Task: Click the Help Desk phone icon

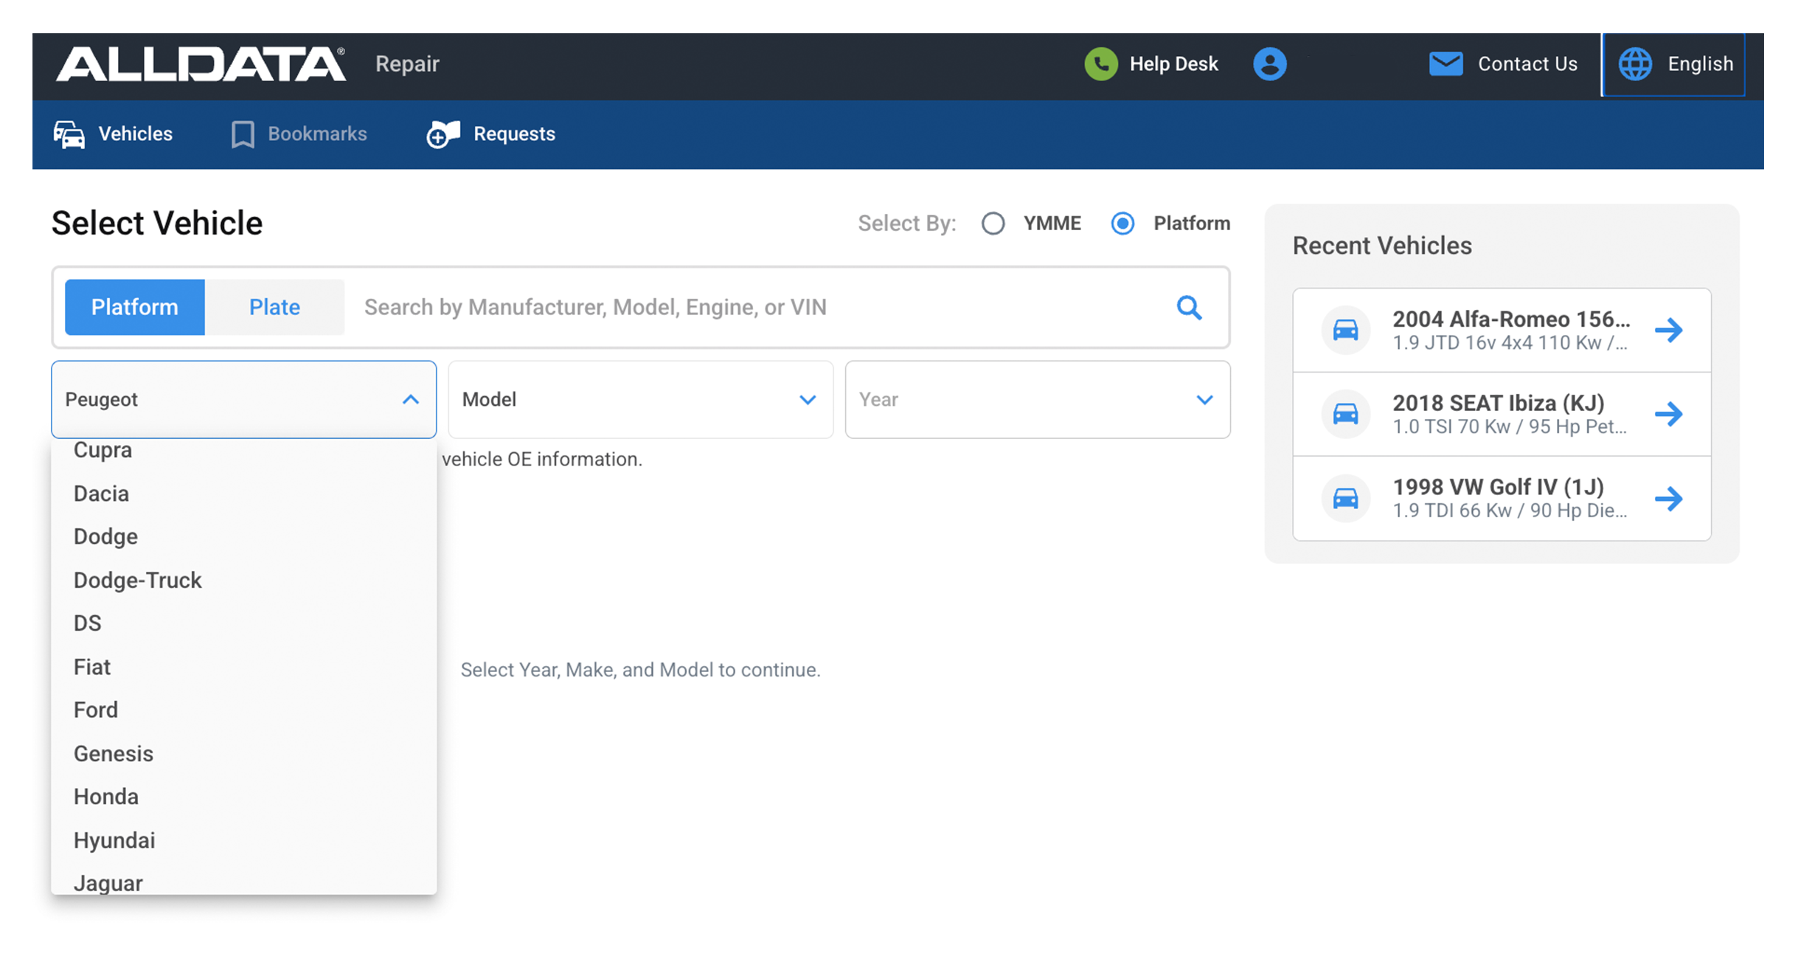Action: point(1100,64)
